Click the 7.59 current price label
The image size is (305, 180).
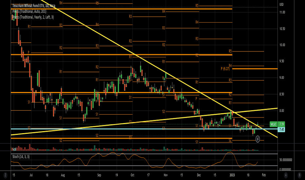click(x=281, y=124)
